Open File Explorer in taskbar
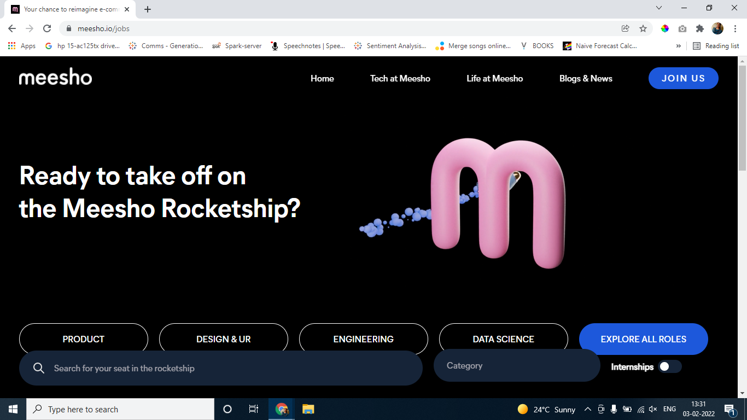 pyautogui.click(x=308, y=409)
